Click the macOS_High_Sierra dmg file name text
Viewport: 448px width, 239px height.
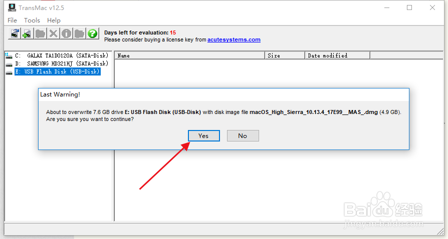pos(314,112)
